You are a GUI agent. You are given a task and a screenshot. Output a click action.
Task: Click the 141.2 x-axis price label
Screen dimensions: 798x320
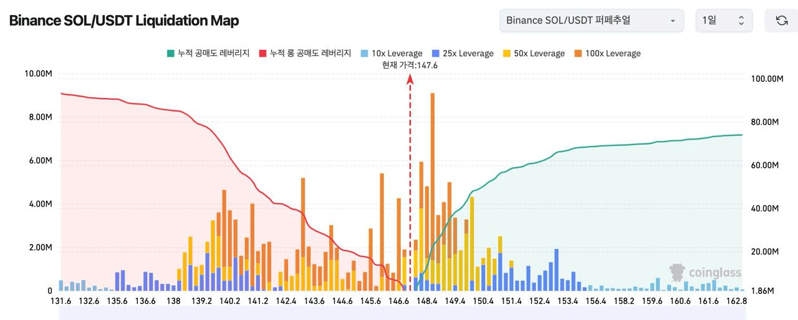[258, 301]
